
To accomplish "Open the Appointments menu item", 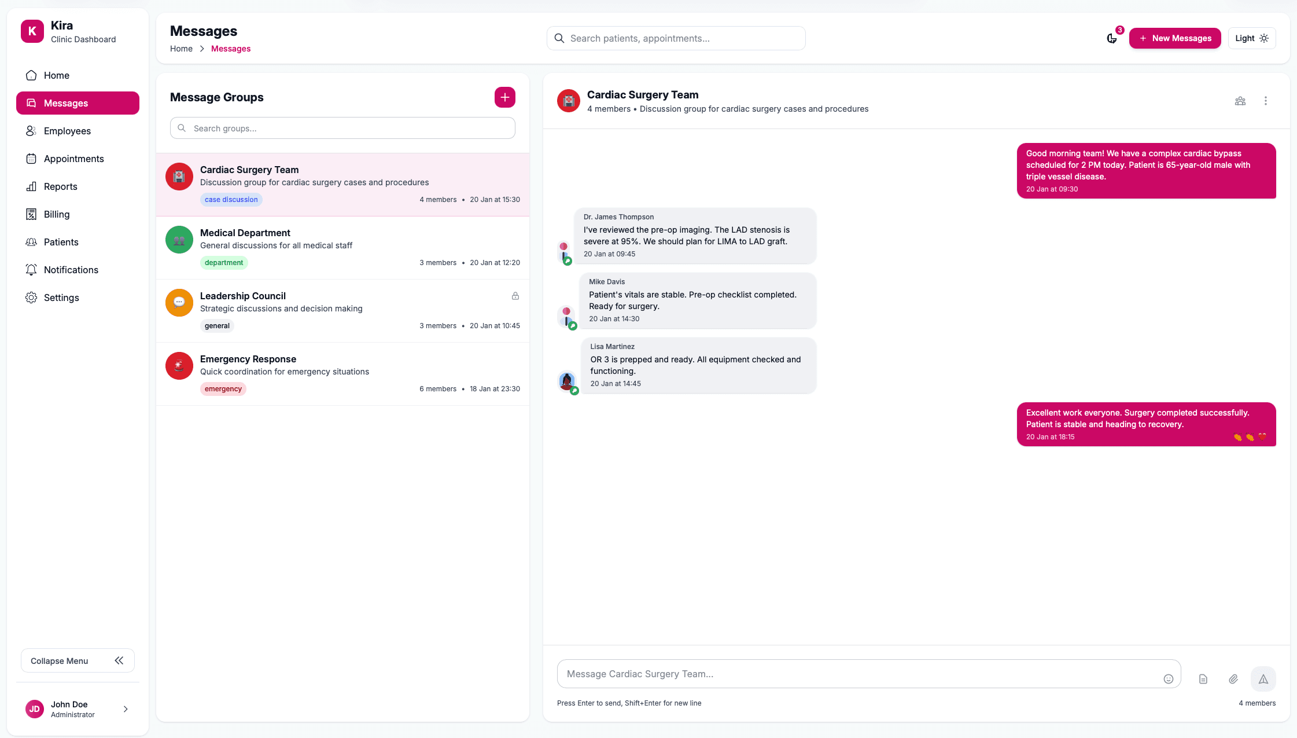I will click(x=73, y=159).
